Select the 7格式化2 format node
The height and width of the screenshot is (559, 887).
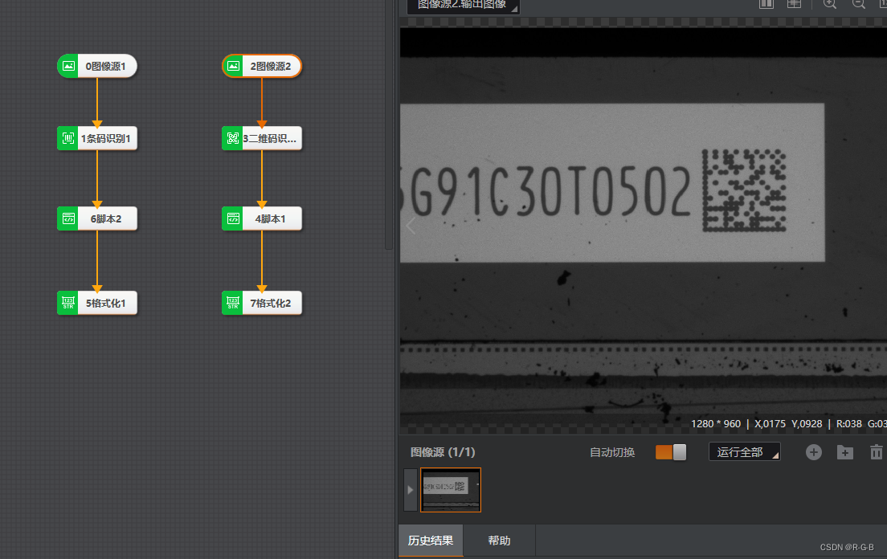point(261,303)
